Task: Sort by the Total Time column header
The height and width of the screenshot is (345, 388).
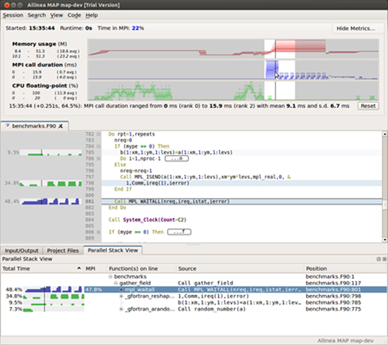Action: pyautogui.click(x=16, y=269)
